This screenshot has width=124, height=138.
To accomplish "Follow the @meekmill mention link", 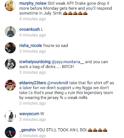I will (58, 83).
